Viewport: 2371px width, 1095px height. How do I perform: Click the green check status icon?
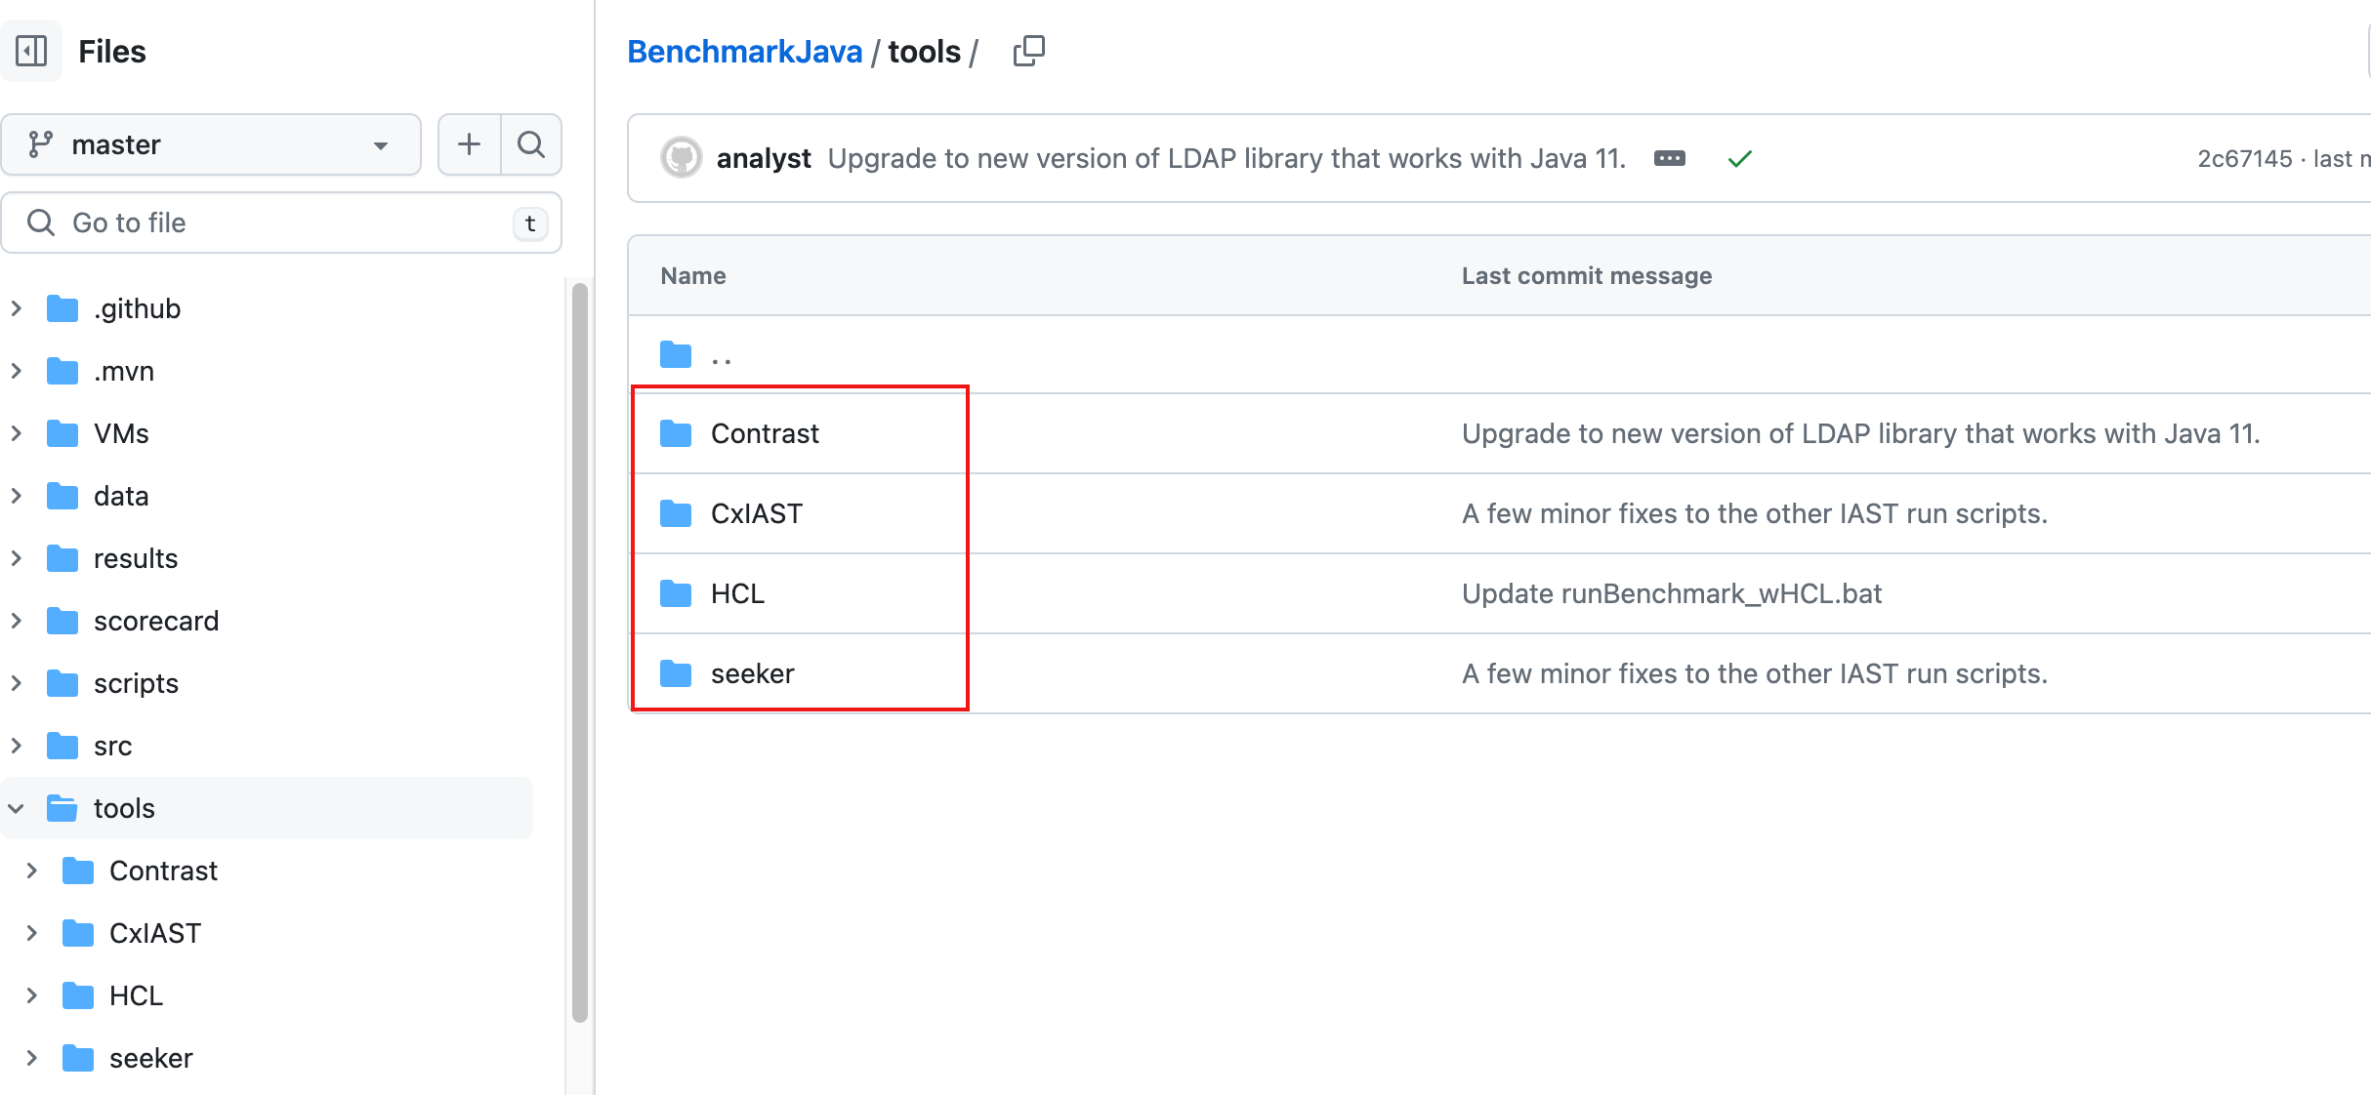coord(1739,158)
